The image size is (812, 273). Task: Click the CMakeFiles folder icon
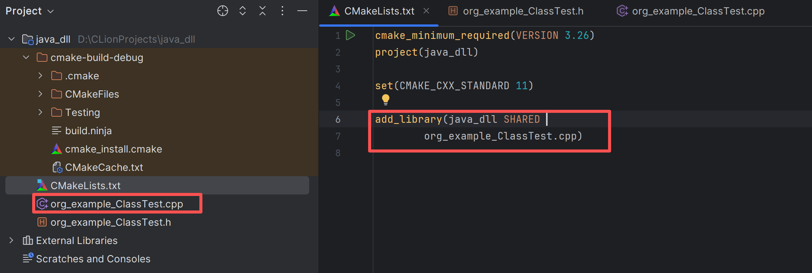[57, 94]
